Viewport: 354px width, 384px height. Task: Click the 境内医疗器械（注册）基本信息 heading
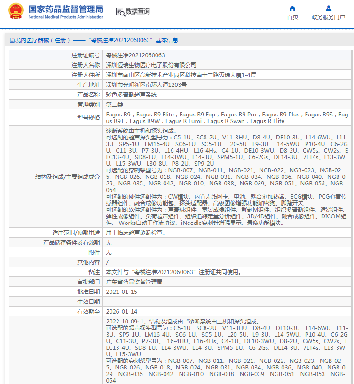click(97, 40)
